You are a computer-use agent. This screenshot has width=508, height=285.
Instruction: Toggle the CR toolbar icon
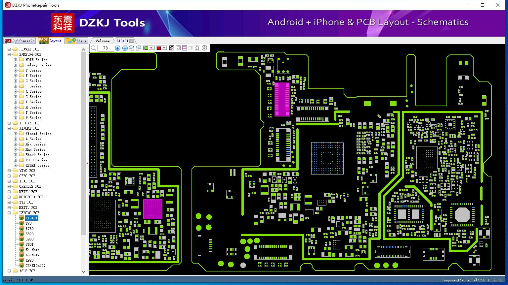click(x=191, y=48)
